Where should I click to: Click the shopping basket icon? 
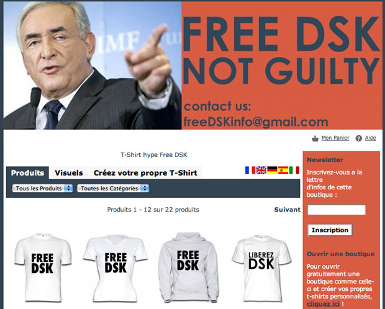click(315, 138)
